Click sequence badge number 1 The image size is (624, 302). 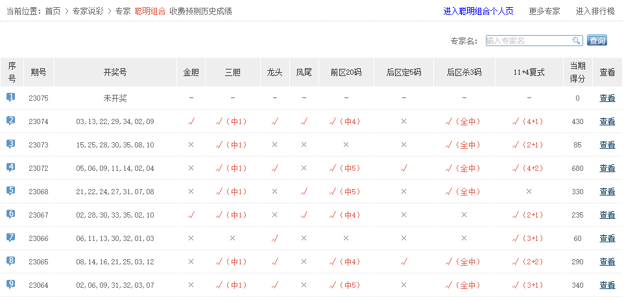tap(11, 97)
